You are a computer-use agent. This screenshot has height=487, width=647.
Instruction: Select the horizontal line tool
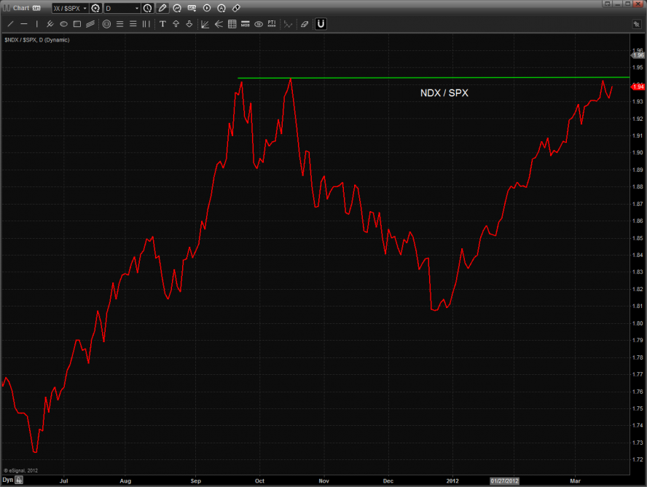tap(23, 24)
